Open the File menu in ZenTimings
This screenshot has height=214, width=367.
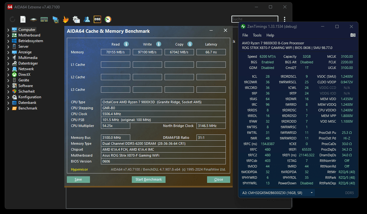point(245,35)
